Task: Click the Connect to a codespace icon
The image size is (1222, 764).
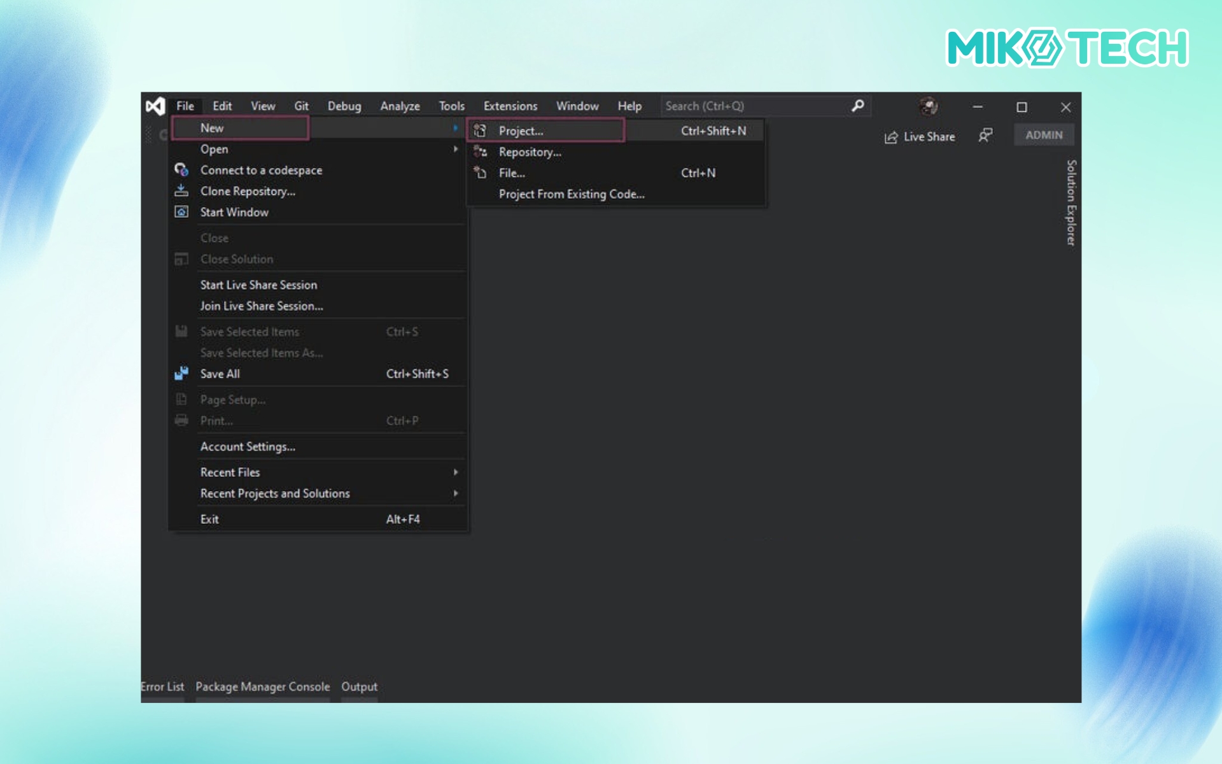Action: click(181, 170)
